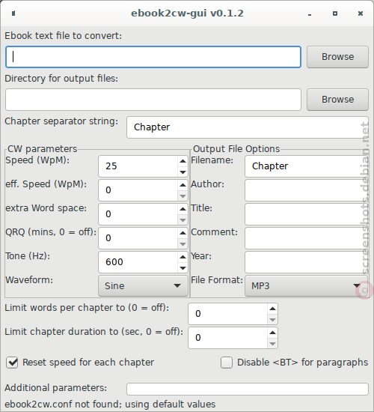Browse for output files directory

pos(337,100)
